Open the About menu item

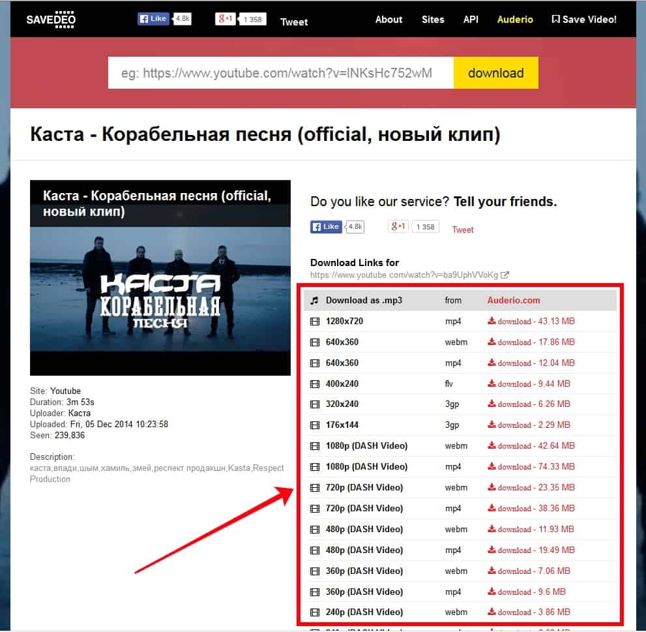click(389, 20)
